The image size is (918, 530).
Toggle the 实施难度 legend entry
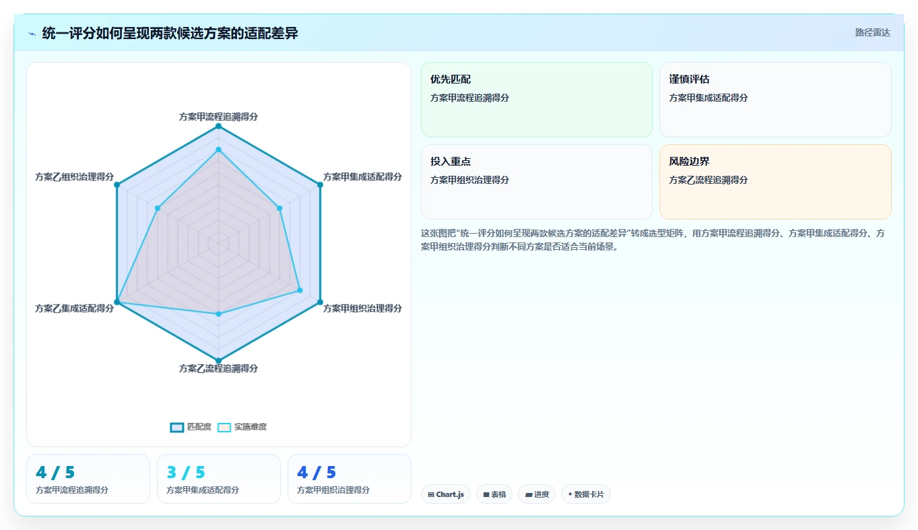(242, 427)
